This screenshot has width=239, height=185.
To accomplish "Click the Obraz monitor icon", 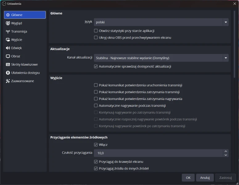I will pos(8,56).
